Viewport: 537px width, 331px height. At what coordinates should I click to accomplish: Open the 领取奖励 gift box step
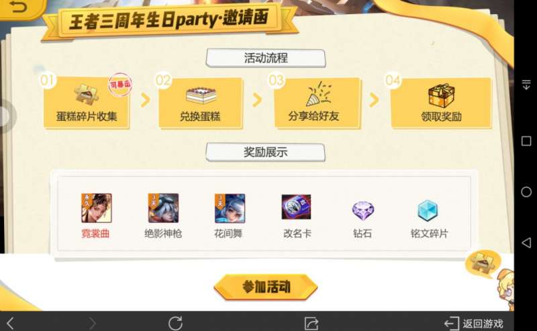[x=441, y=103]
